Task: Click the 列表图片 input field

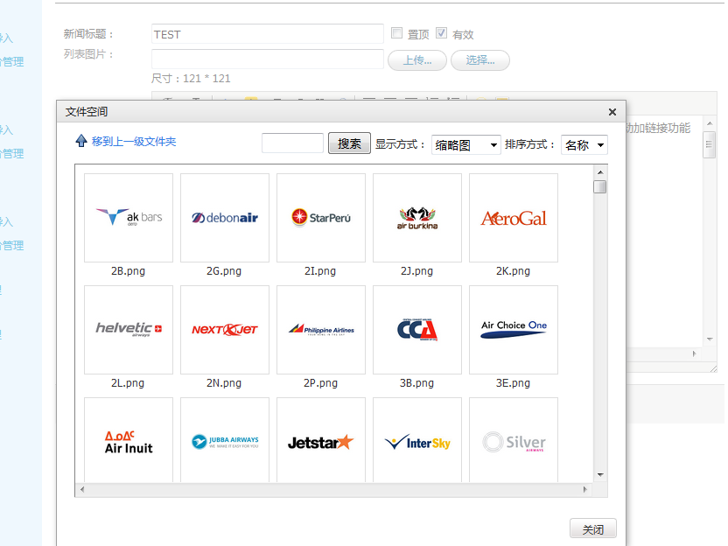Action: pyautogui.click(x=268, y=59)
